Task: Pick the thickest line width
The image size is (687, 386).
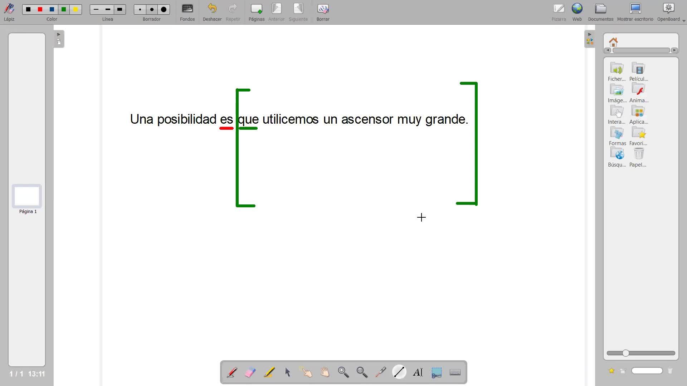Action: [x=120, y=10]
